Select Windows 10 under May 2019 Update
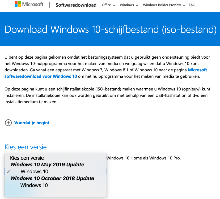The width and height of the screenshot is (220, 199). (35, 171)
